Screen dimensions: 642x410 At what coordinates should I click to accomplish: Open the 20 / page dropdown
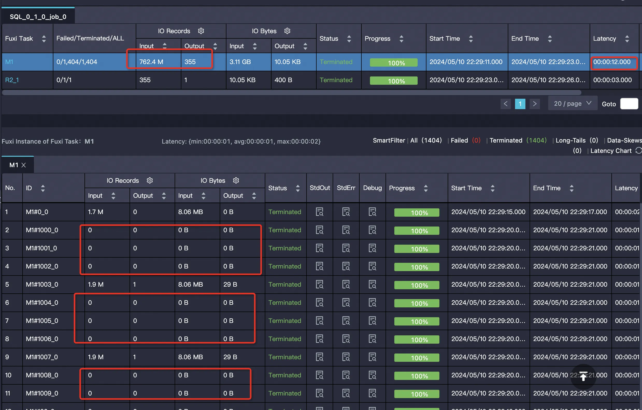pyautogui.click(x=572, y=103)
